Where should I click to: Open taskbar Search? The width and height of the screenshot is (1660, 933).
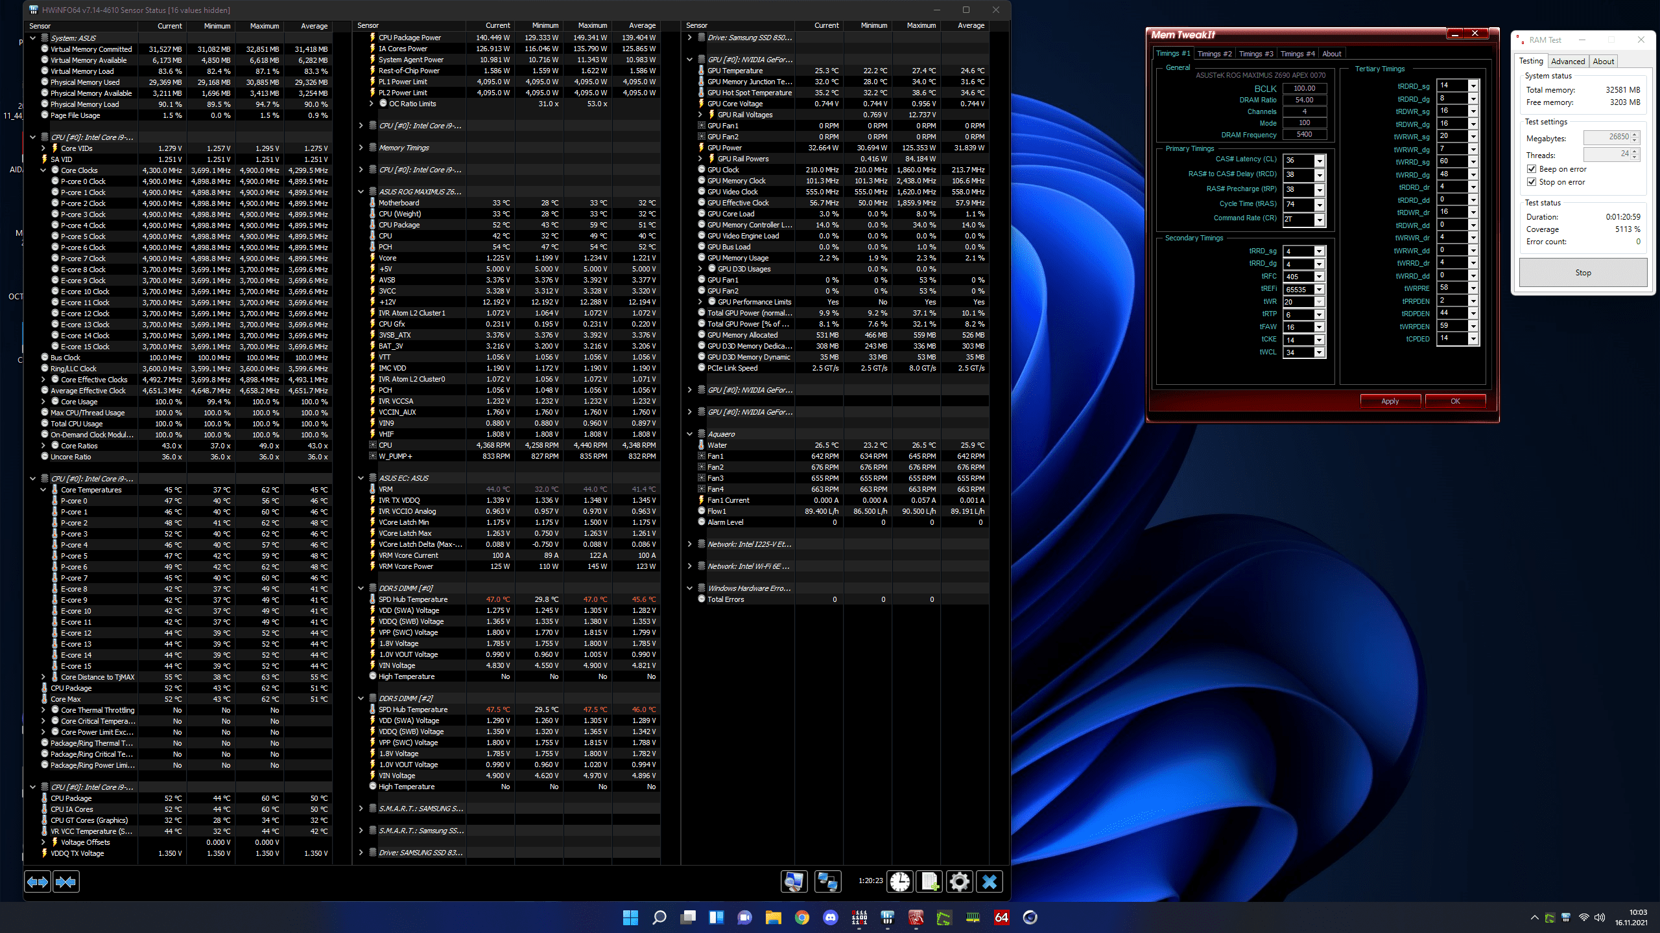(x=659, y=917)
